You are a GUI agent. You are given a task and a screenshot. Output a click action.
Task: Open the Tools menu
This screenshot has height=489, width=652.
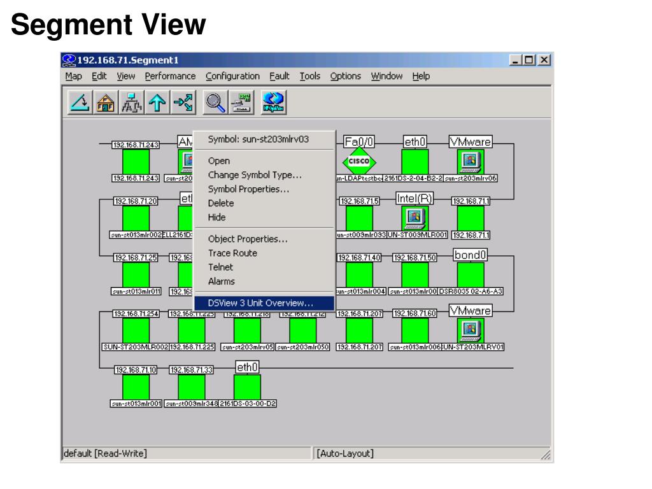pyautogui.click(x=310, y=76)
